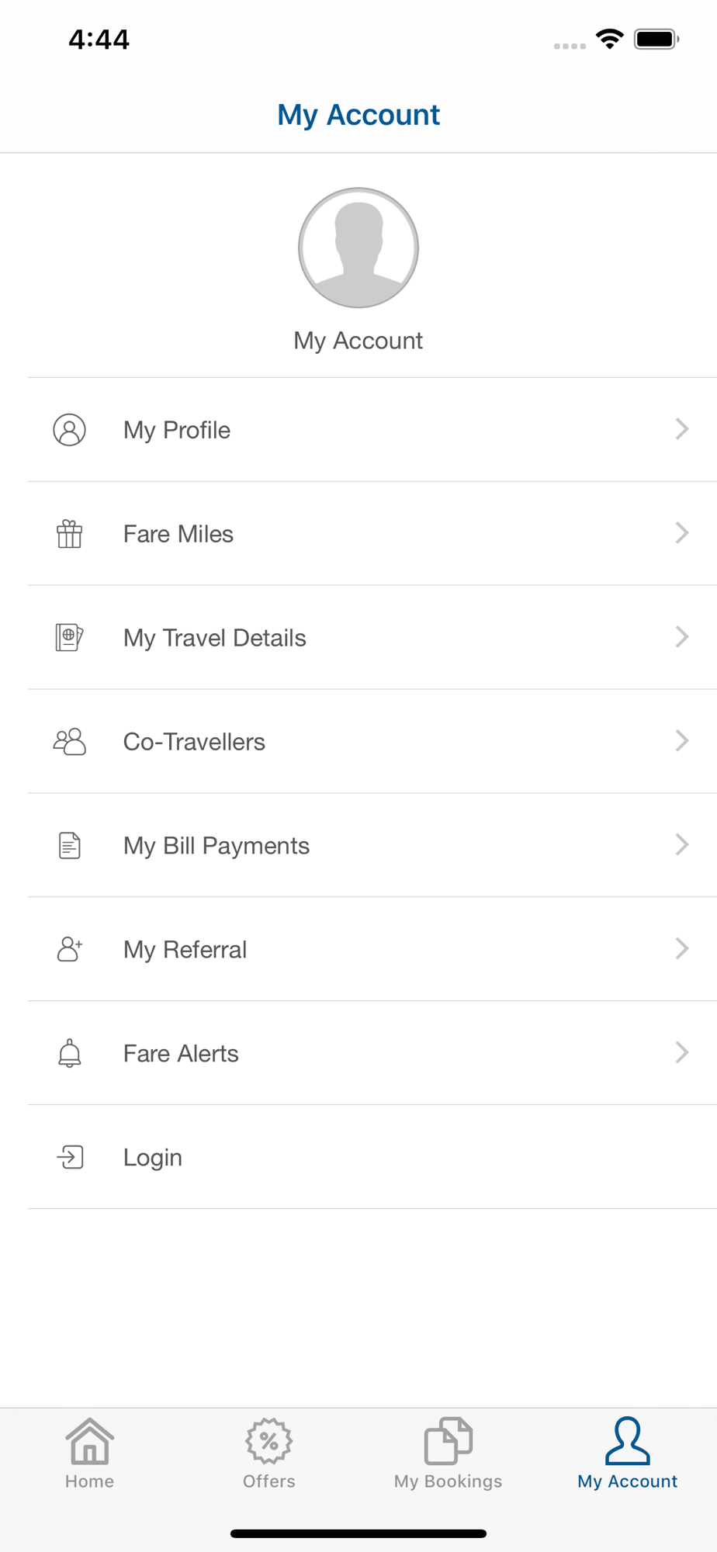This screenshot has height=1552, width=717.
Task: Tap the Co-Travellers group icon
Action: pos(69,742)
